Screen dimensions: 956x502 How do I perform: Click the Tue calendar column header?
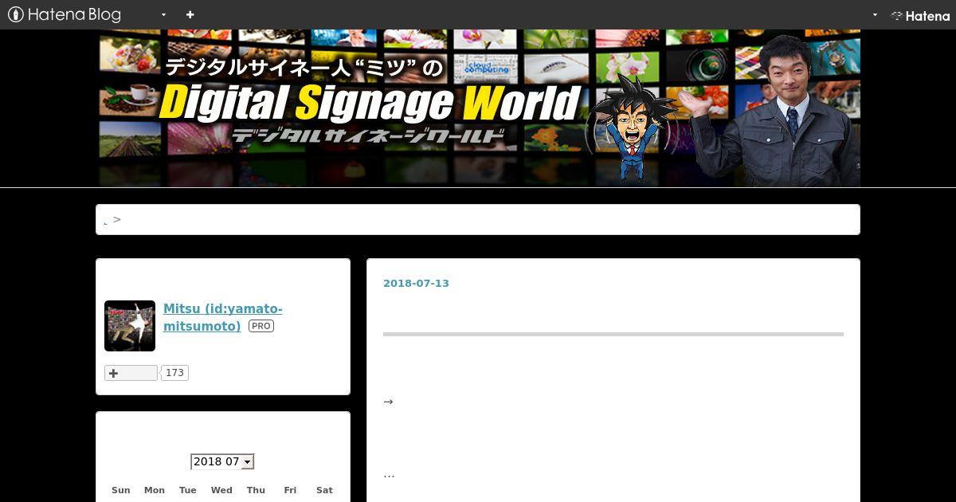[188, 490]
